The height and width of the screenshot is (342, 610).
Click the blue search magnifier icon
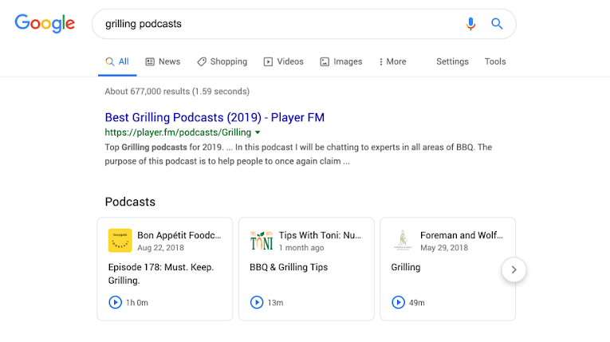497,24
